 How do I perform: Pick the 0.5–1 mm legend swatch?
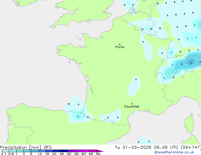pyautogui.click(x=13, y=151)
